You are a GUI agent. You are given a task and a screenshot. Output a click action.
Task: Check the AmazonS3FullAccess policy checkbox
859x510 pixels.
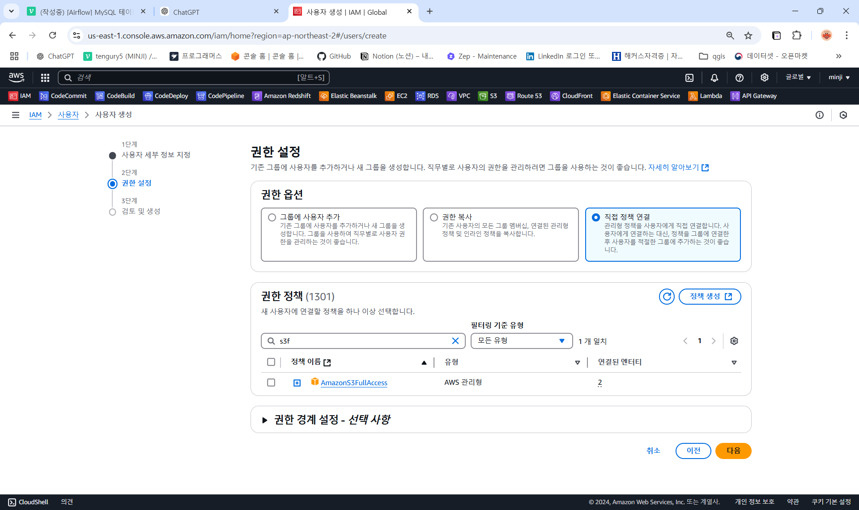[271, 382]
